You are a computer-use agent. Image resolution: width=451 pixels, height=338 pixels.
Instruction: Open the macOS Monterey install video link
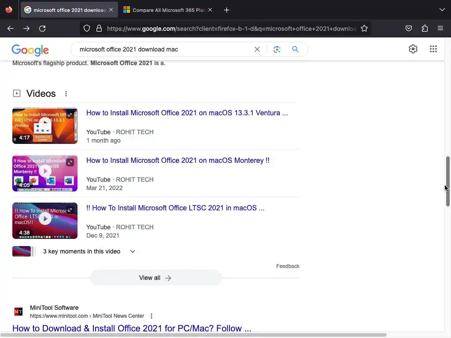click(178, 160)
